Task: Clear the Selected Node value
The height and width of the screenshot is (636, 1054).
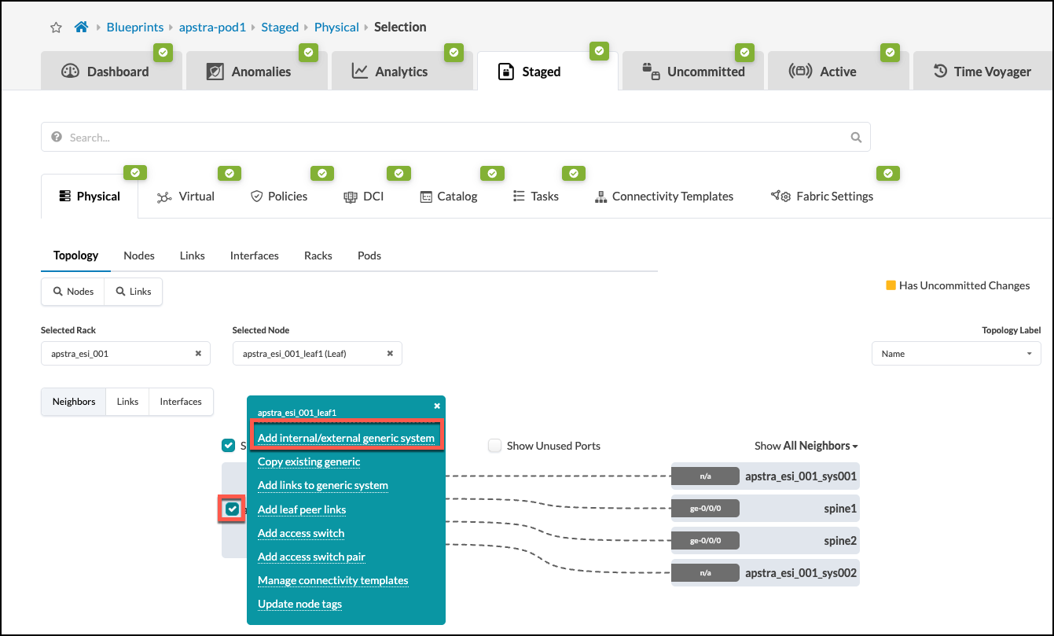Action: [x=390, y=354]
